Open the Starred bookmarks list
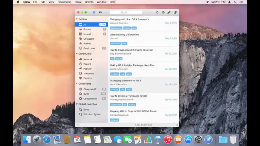This screenshot has width=260, height=146. coord(87,44)
